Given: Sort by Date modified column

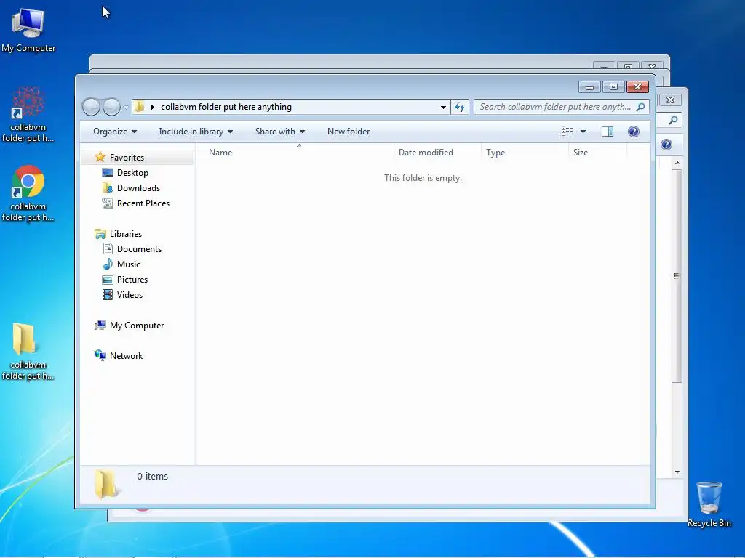Looking at the screenshot, I should [437, 153].
